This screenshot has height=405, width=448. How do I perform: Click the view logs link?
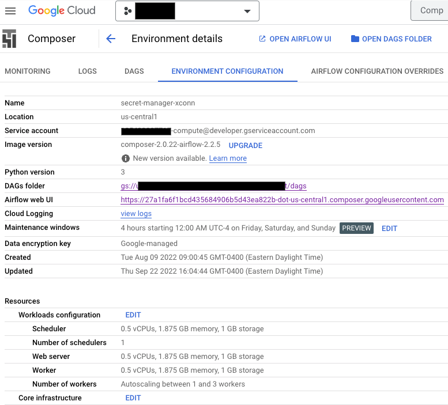pyautogui.click(x=136, y=214)
